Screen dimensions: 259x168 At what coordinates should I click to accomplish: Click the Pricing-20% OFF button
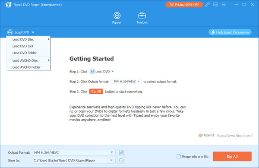point(184,5)
